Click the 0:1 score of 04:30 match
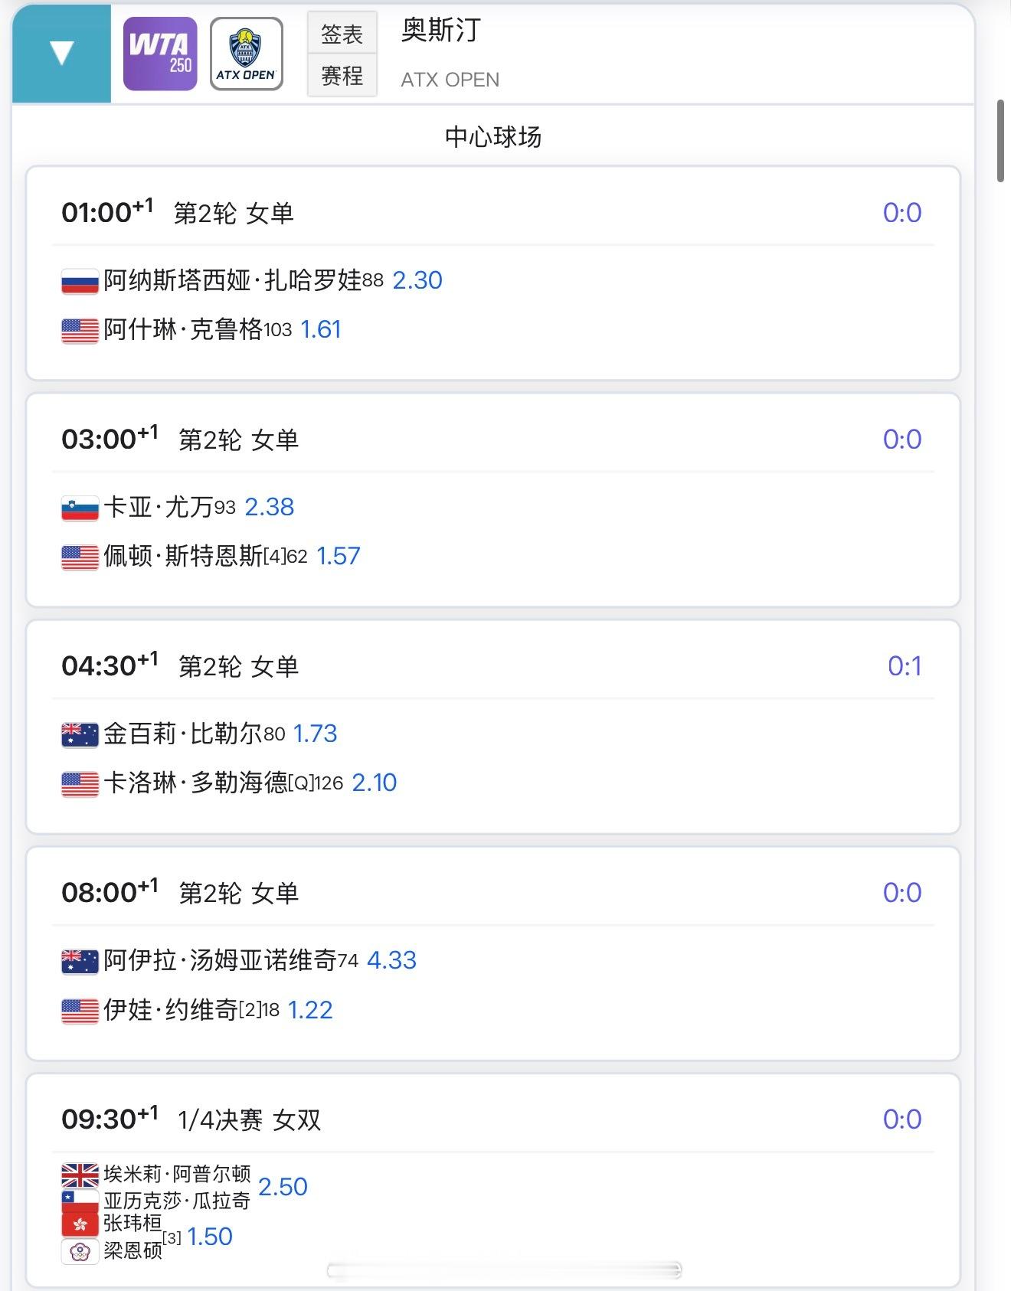Screen dimensions: 1011x1291 904,666
